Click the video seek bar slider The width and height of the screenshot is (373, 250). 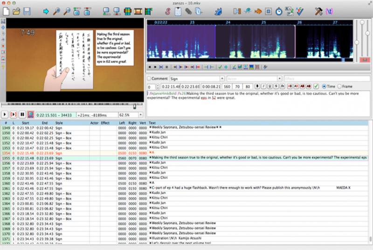pyautogui.click(x=135, y=106)
